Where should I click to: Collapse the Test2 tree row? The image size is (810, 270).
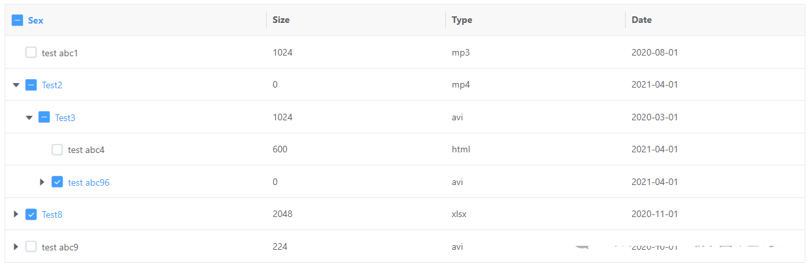16,85
